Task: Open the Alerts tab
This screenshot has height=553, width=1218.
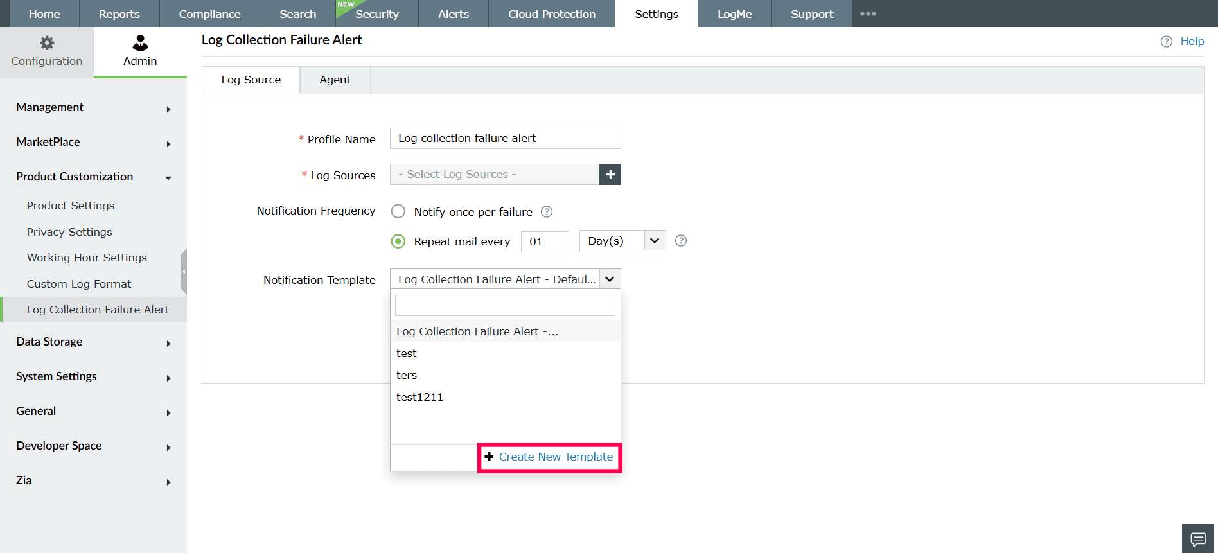Action: click(x=454, y=13)
